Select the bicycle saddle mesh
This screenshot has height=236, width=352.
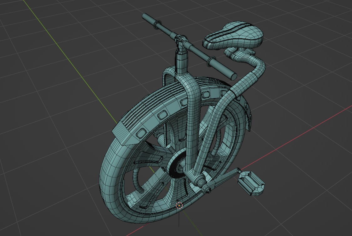pos(233,35)
